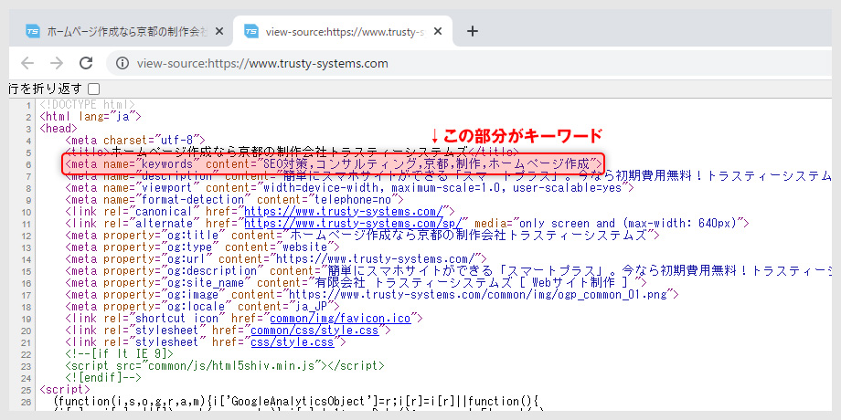841x420 pixels.
Task: Click the meta charset="utf-8" line
Action: [135, 140]
